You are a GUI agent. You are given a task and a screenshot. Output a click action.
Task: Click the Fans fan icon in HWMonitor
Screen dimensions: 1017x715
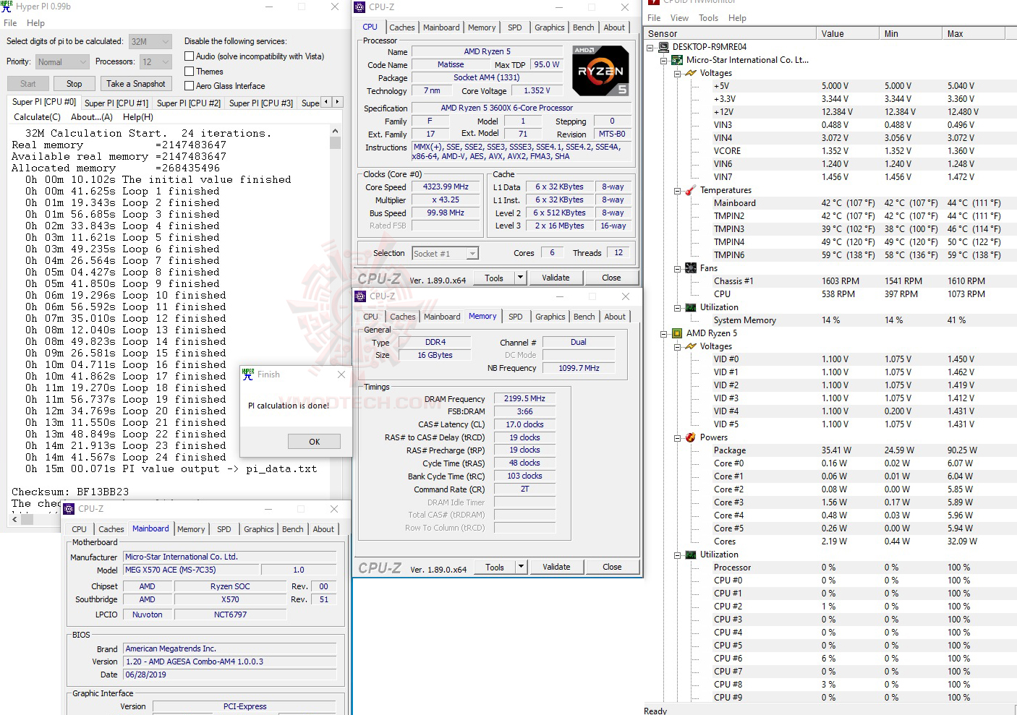pos(691,267)
